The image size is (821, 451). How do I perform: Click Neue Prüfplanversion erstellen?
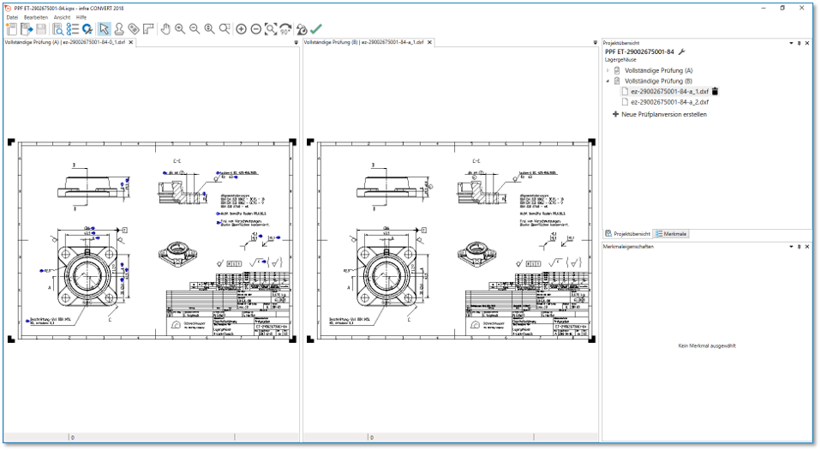click(x=663, y=114)
